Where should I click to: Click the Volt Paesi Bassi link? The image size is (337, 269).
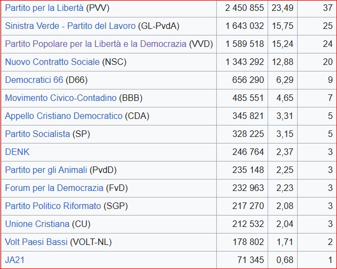tap(36, 242)
